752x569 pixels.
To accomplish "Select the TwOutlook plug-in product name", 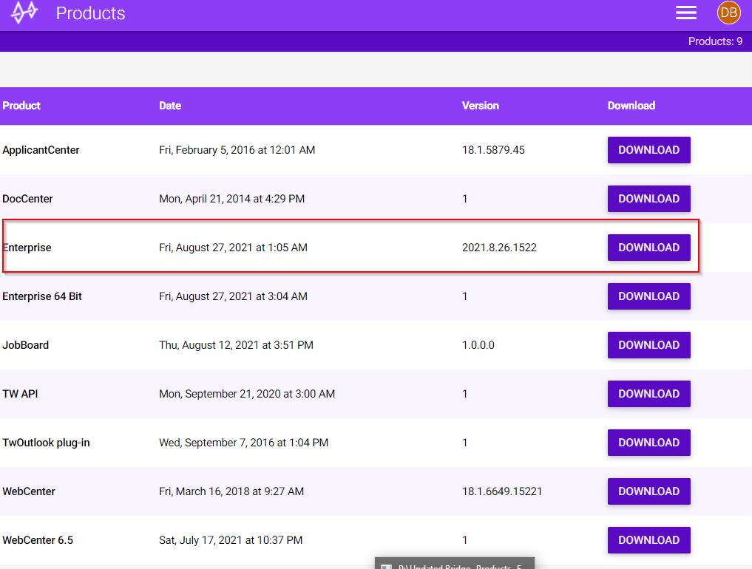I will click(46, 443).
